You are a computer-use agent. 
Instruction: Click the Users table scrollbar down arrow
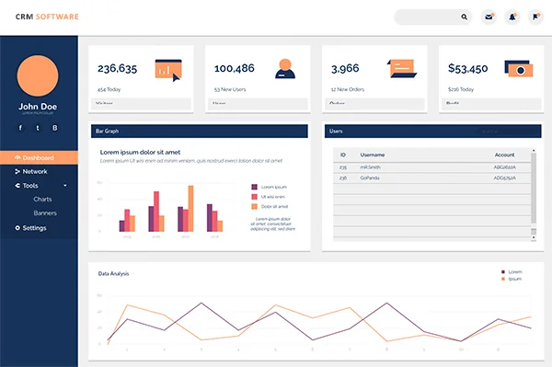coord(534,237)
